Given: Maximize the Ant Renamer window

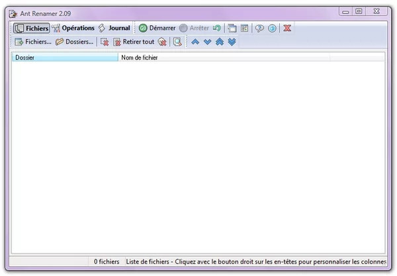Looking at the screenshot, I should pos(359,11).
